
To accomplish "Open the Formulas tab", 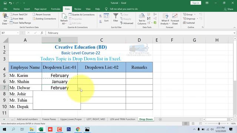I will click(56, 9).
